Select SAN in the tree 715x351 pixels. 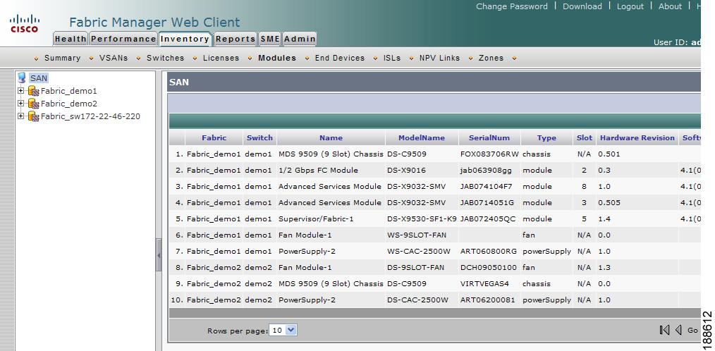click(39, 78)
